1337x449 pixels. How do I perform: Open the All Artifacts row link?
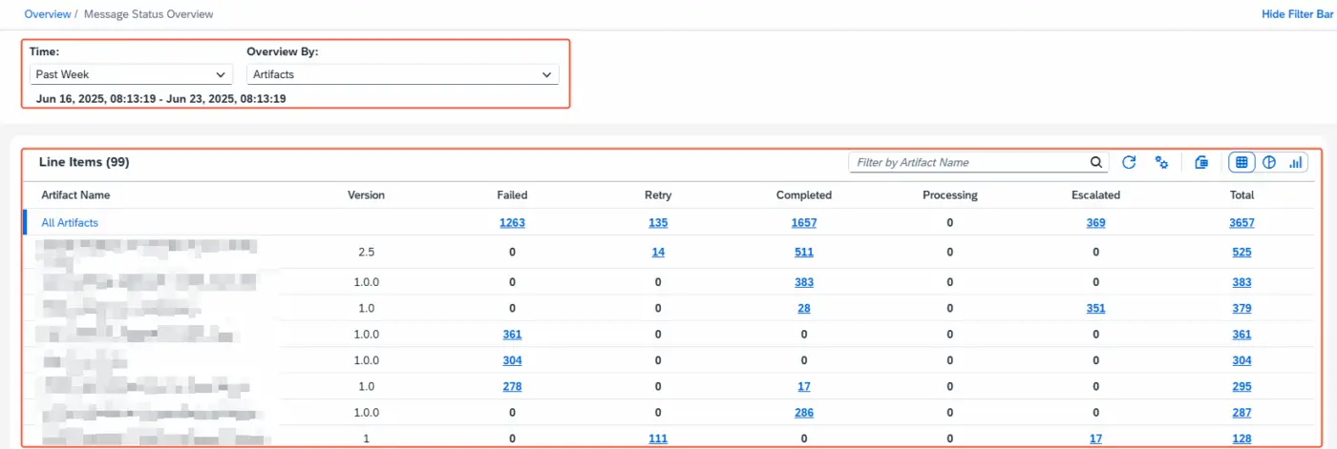pos(70,223)
